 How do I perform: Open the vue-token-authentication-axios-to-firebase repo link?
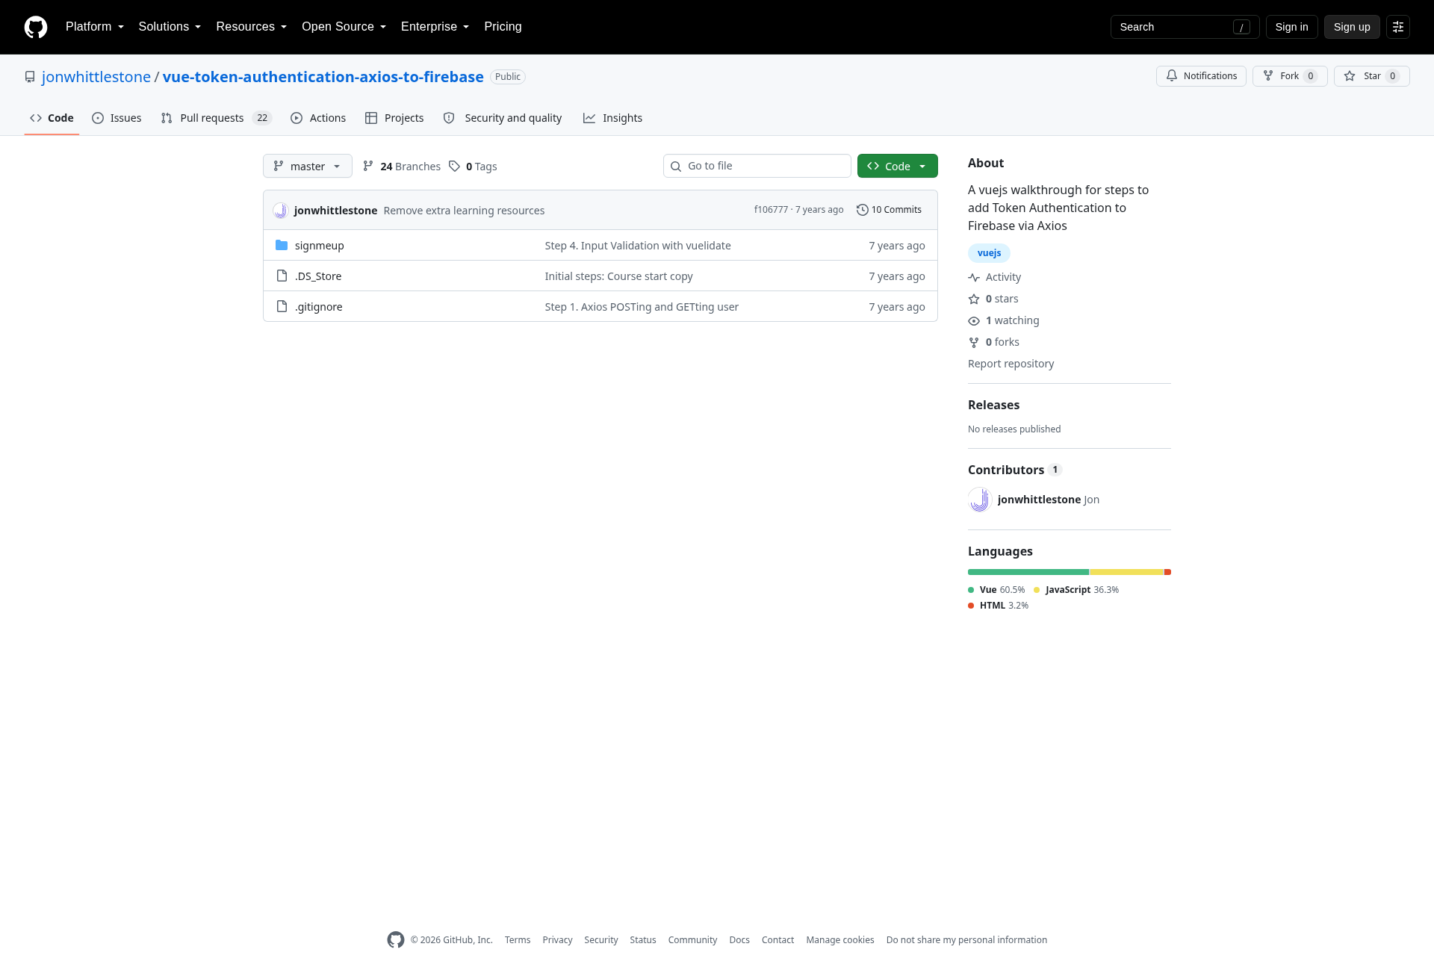pyautogui.click(x=323, y=77)
